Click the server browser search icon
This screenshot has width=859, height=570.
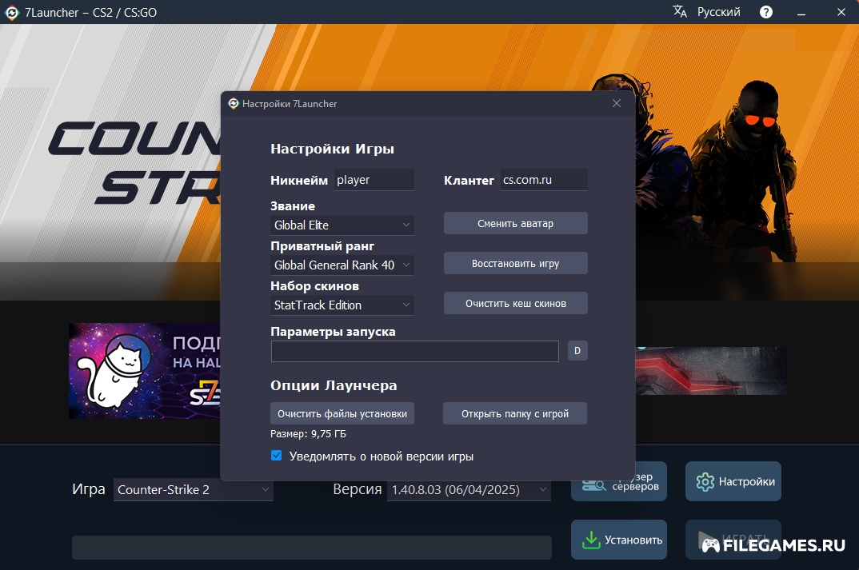(593, 484)
